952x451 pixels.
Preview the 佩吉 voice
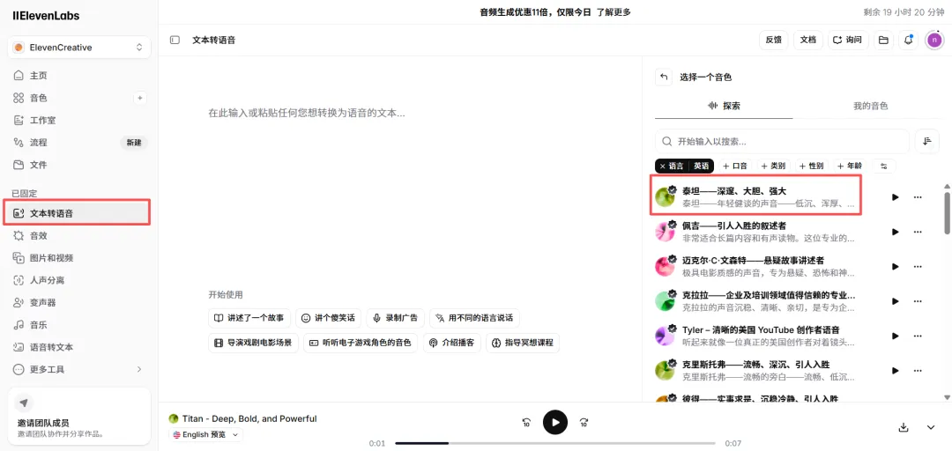click(x=895, y=232)
